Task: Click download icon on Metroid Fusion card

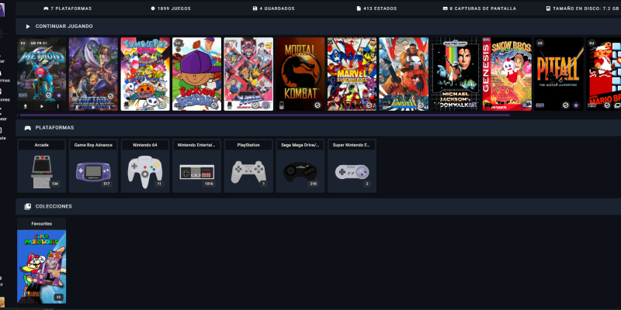Action: [25, 105]
